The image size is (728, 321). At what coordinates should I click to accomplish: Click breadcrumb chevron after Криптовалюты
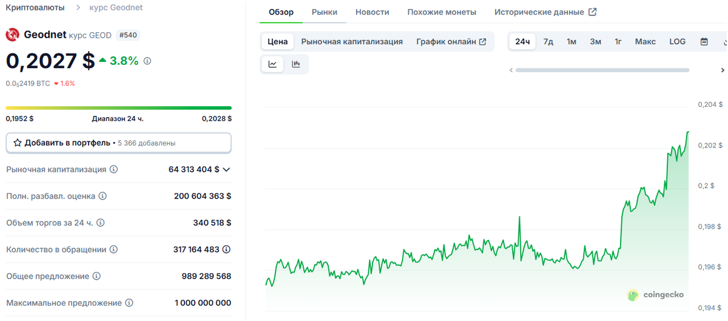tap(79, 8)
